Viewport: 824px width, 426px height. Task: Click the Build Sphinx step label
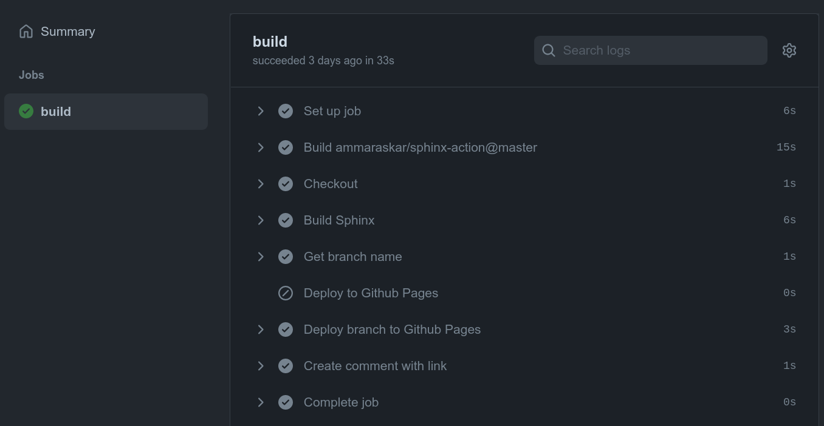[339, 220]
